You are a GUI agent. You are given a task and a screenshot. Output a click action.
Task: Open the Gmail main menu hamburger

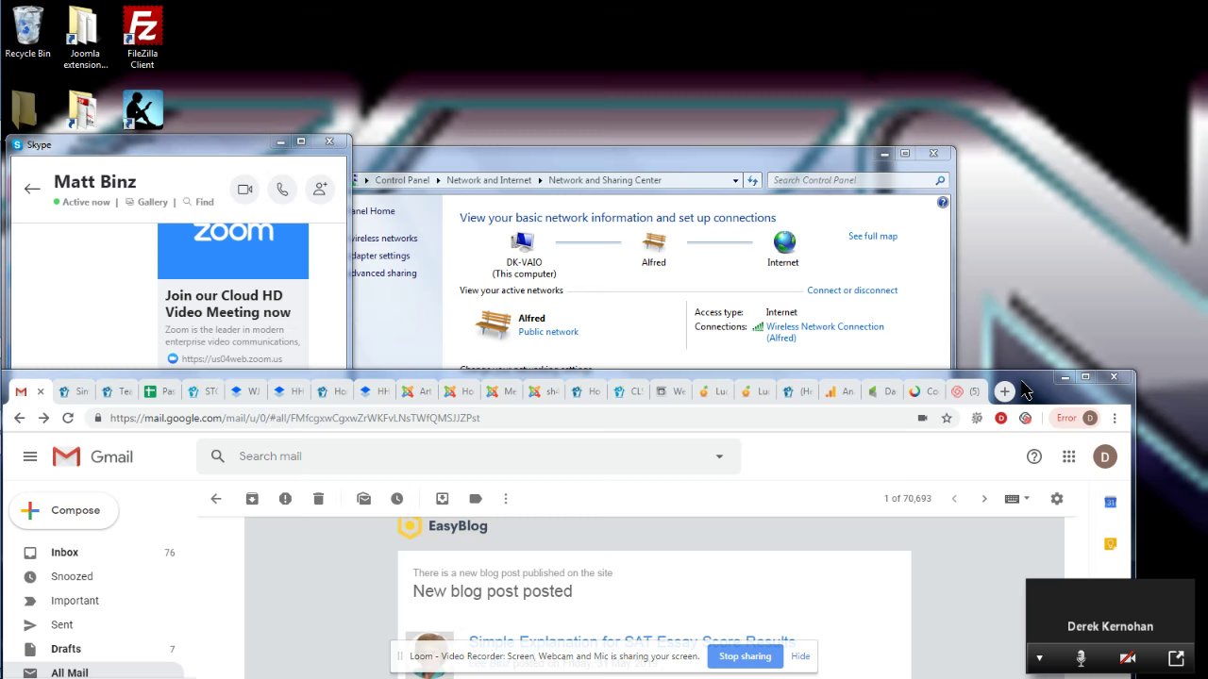(30, 456)
